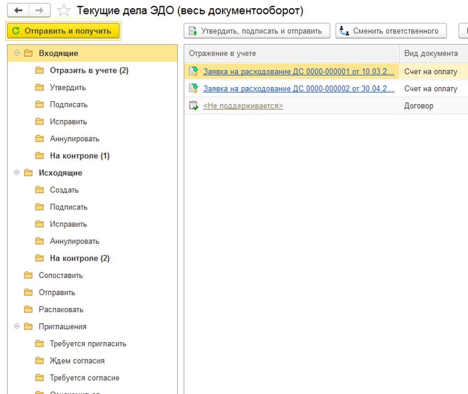The width and height of the screenshot is (468, 394).
Task: Click Утвердить, подписать и отправить button
Action: pyautogui.click(x=257, y=31)
